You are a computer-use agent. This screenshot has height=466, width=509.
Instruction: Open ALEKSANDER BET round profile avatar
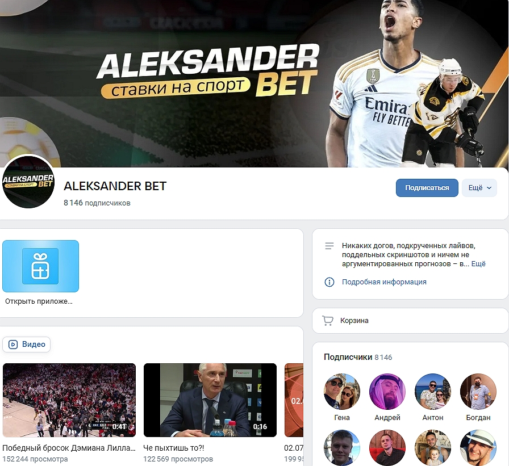pyautogui.click(x=28, y=182)
